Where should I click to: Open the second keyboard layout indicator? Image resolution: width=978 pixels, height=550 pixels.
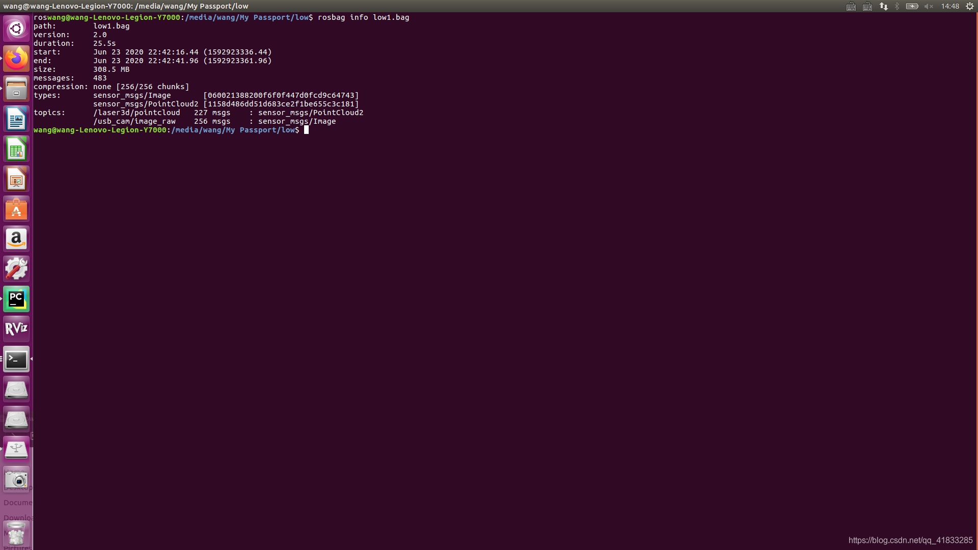point(867,6)
